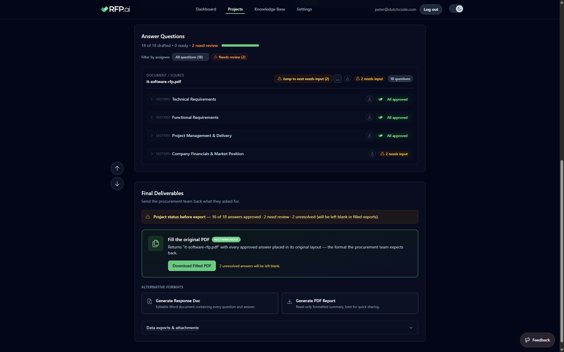Screen dimensions: 564x352
Task: Open Settings in top navigation
Action: [304, 9]
